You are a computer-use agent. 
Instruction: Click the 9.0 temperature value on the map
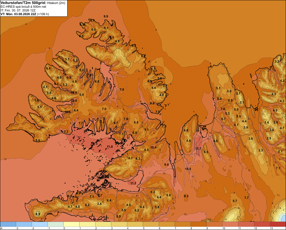(x=166, y=165)
